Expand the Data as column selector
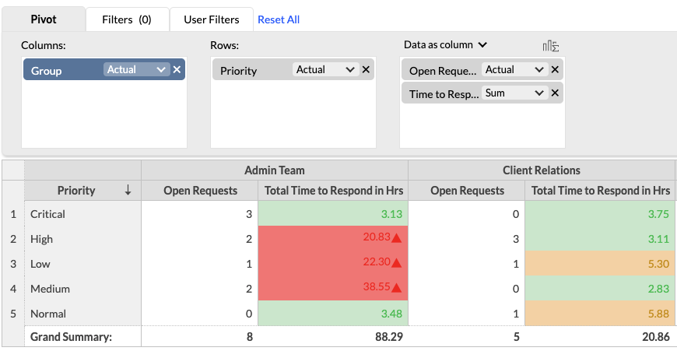Screen dimensions: 677x358 point(445,45)
